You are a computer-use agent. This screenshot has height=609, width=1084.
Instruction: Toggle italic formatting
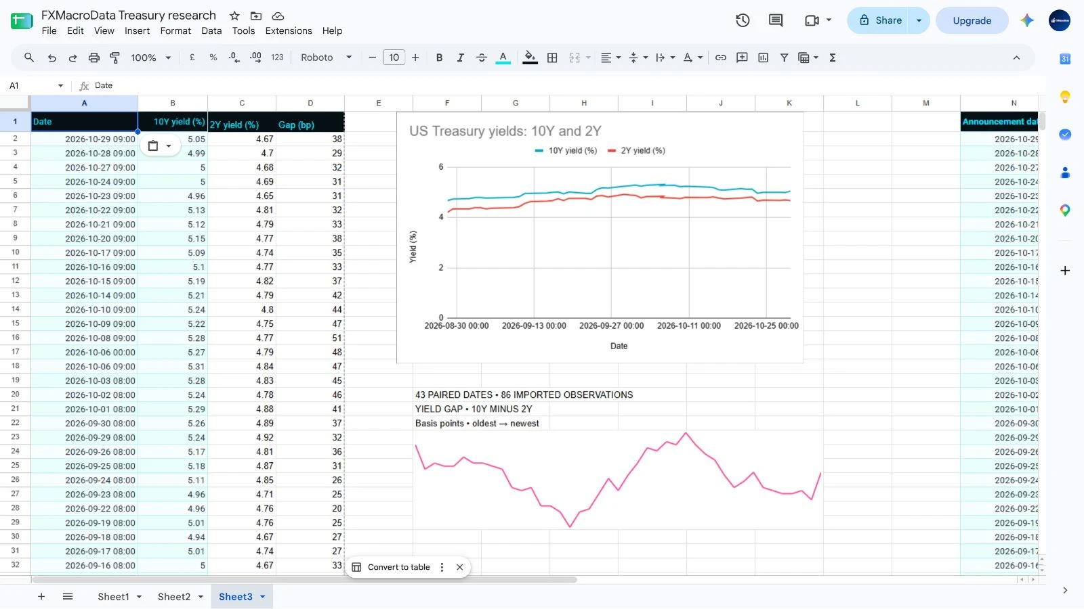click(460, 58)
